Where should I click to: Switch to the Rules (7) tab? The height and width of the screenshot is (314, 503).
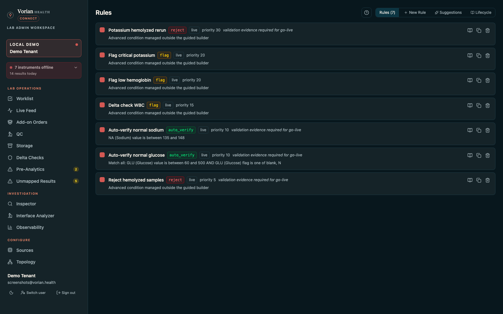pyautogui.click(x=387, y=13)
